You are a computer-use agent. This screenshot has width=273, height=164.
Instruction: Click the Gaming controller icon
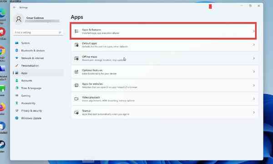pos(17,95)
